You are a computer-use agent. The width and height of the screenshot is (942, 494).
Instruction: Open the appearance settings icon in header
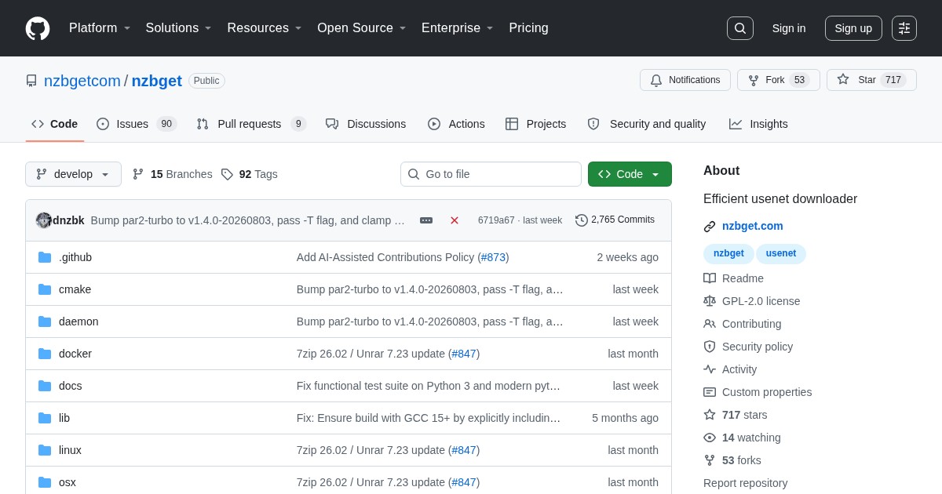point(904,28)
